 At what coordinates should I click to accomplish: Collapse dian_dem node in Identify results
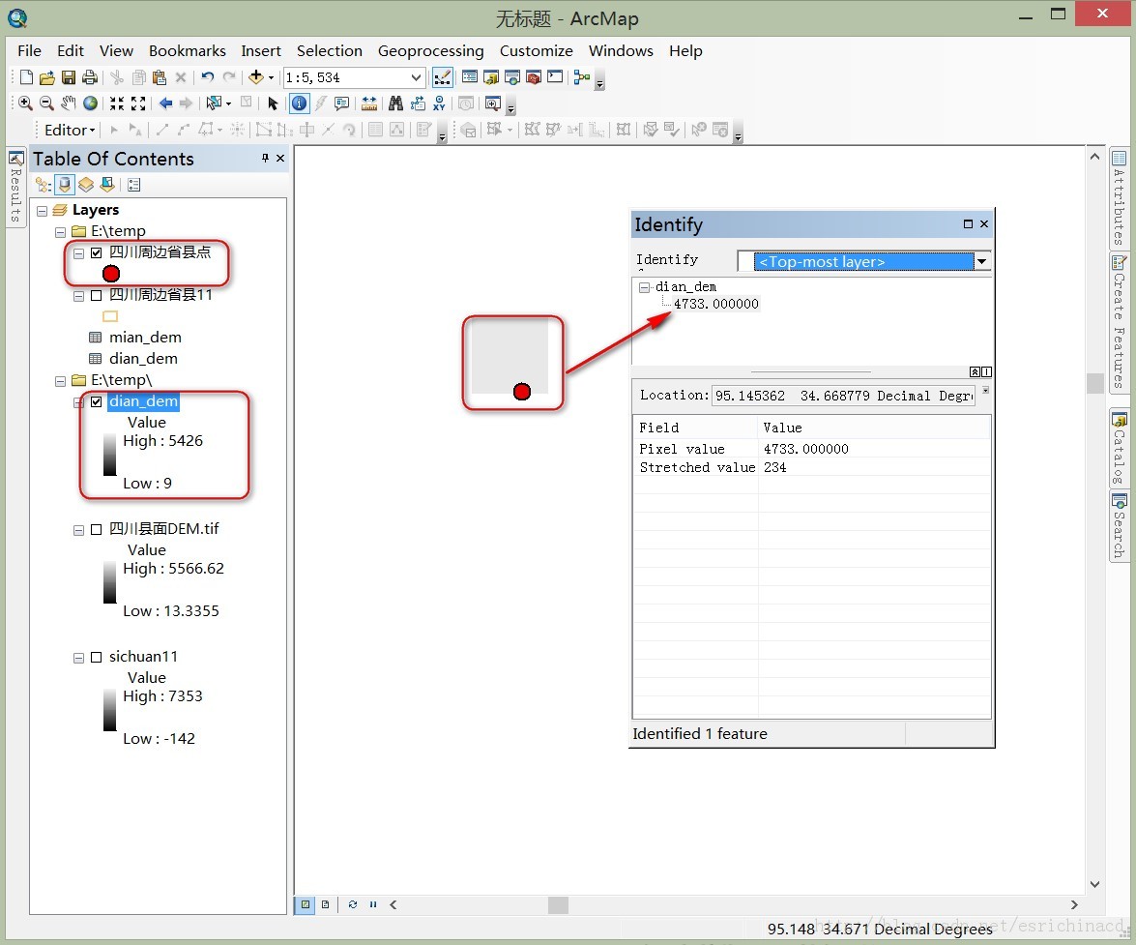[x=644, y=287]
